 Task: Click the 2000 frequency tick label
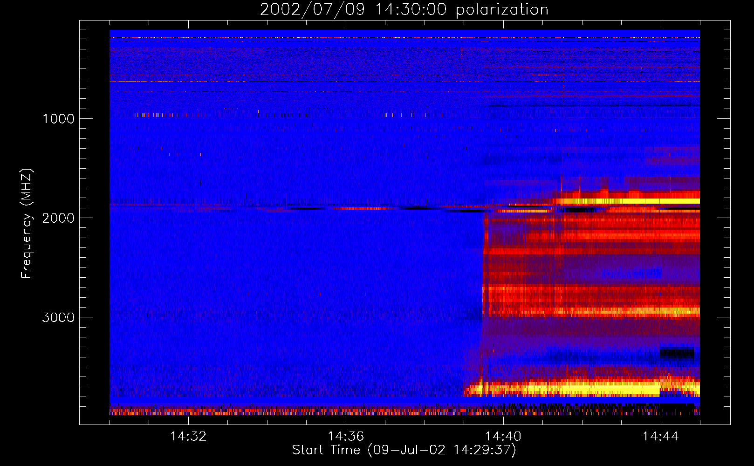pos(58,218)
